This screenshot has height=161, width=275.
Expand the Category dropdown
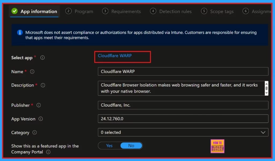[x=183, y=132]
